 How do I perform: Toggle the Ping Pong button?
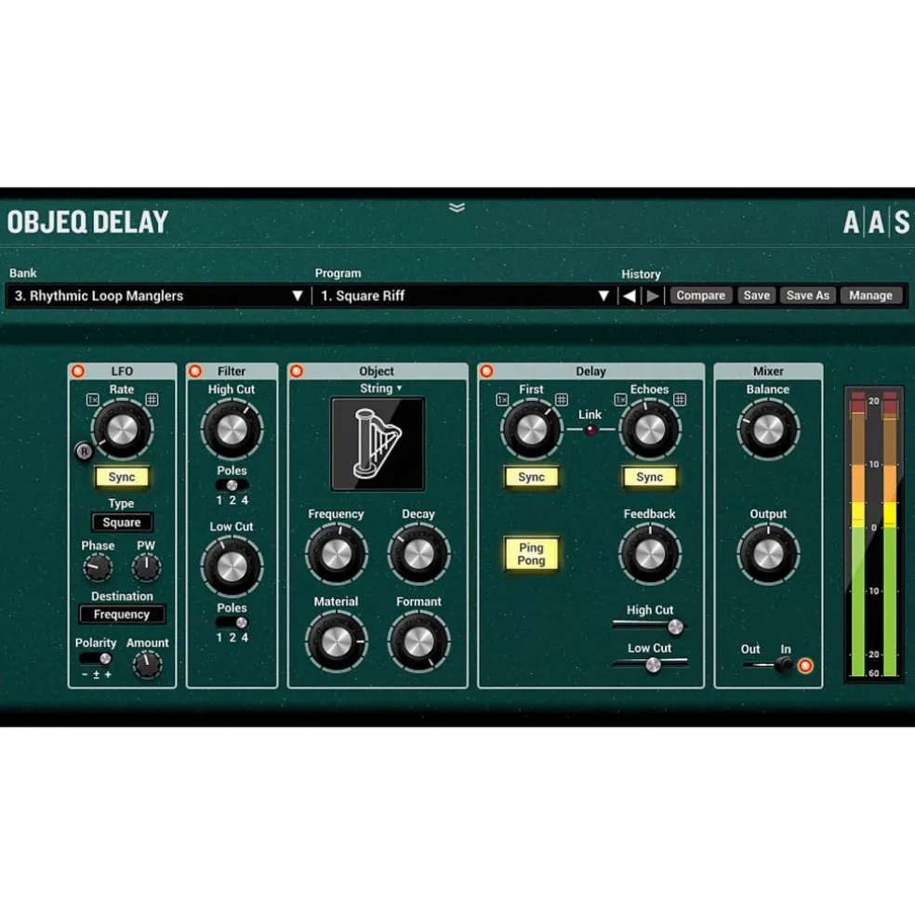531,554
